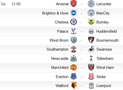Open the Burnley crest icon
Screen dimensions: 123x90
(x=91, y=22)
